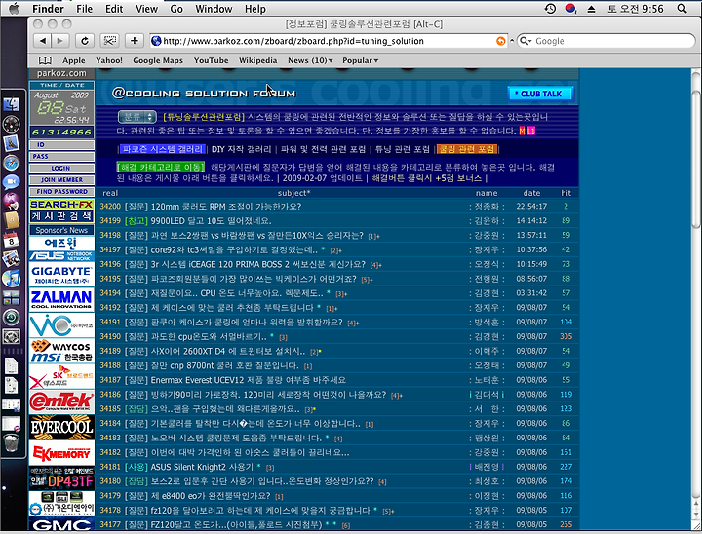Open 파워 및 전력 관련 포럼 tab
Image resolution: width=702 pixels, height=534 pixels.
click(324, 149)
